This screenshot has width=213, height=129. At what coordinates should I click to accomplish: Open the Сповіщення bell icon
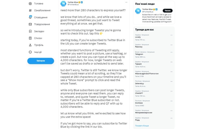tap(30, 17)
